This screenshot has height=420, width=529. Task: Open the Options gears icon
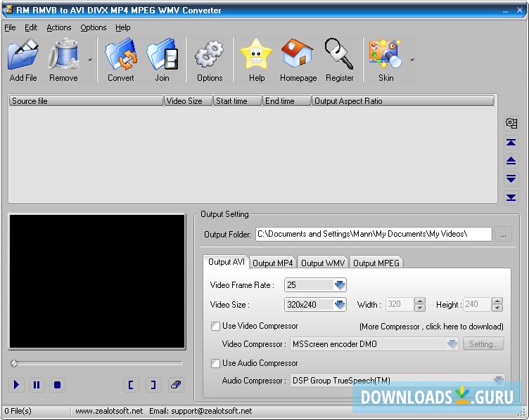[210, 54]
